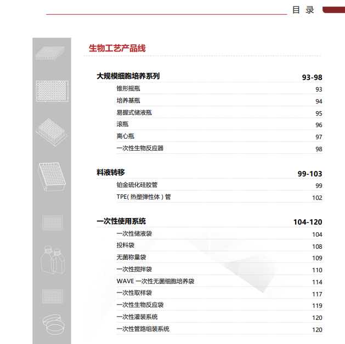Open the 培养基瓶 entry
345x344 pixels.
tap(128, 101)
